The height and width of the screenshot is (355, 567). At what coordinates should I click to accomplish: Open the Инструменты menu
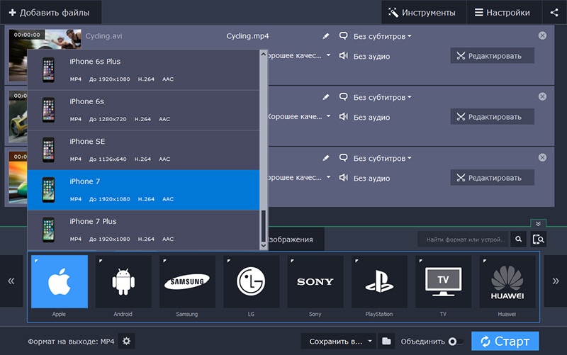423,12
